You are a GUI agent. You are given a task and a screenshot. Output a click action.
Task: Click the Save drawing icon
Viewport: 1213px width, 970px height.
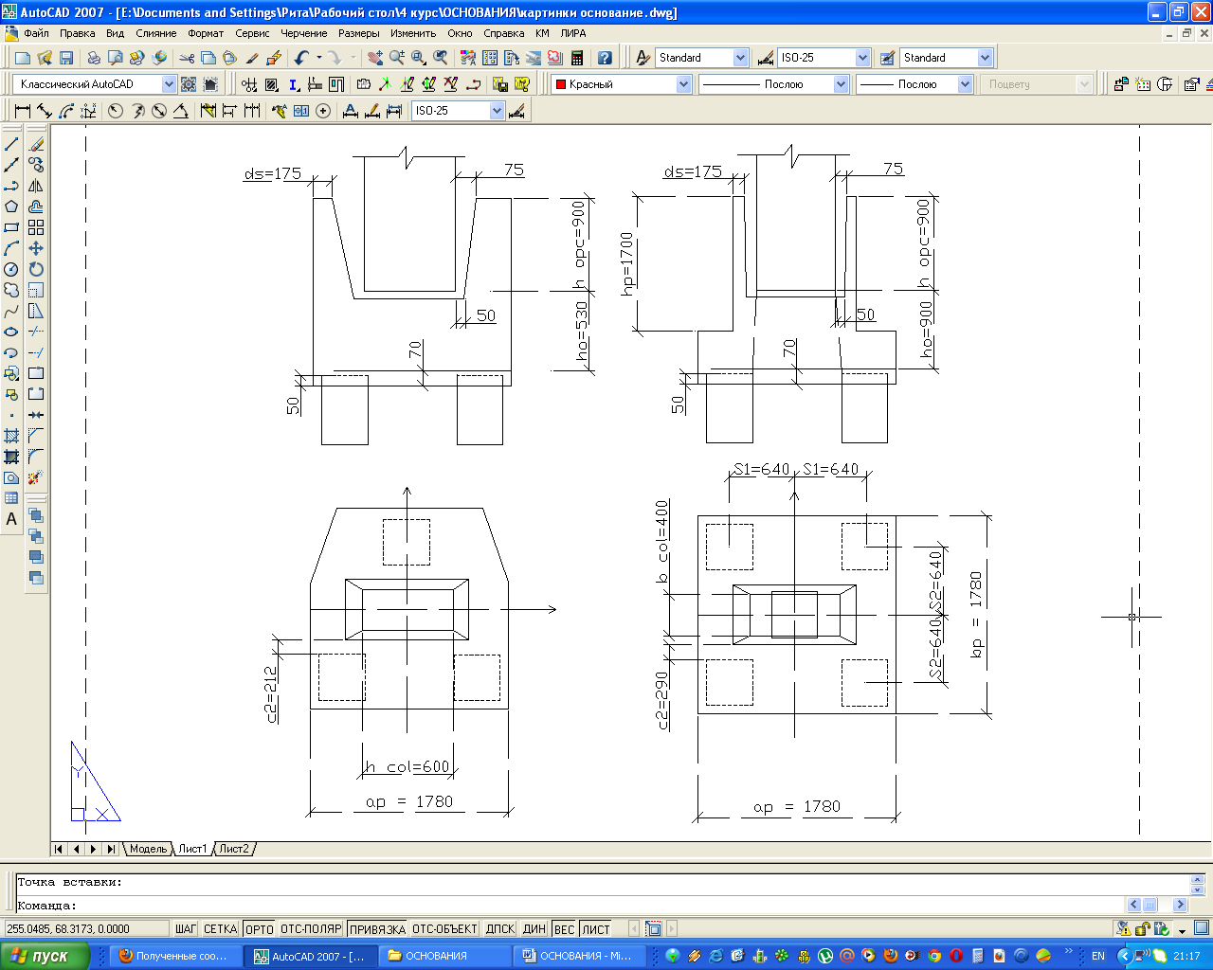click(x=66, y=58)
